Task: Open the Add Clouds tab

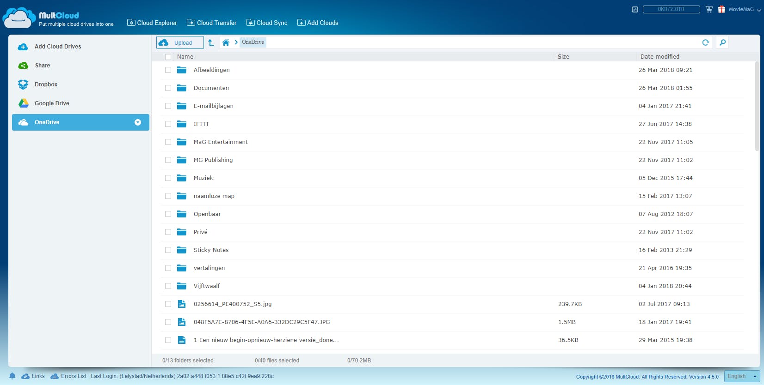Action: [318, 23]
